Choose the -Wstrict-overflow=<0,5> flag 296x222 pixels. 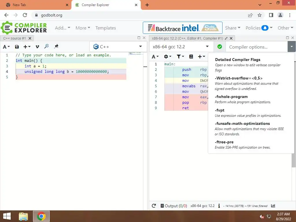point(251,83)
